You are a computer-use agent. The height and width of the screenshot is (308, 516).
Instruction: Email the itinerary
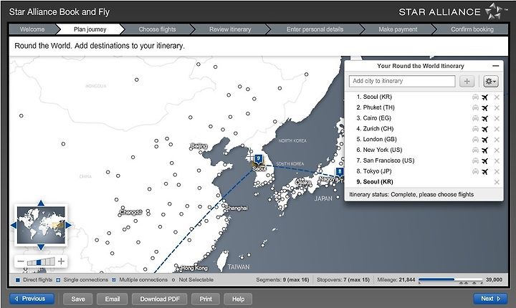[113, 299]
